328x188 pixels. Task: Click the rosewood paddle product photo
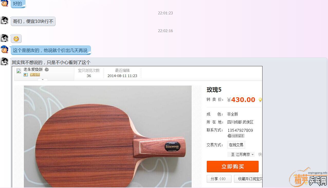(108, 137)
